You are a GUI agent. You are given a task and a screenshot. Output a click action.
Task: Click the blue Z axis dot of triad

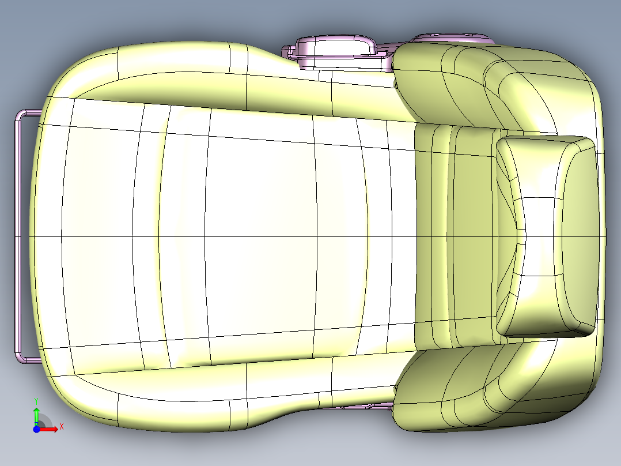click(x=36, y=429)
